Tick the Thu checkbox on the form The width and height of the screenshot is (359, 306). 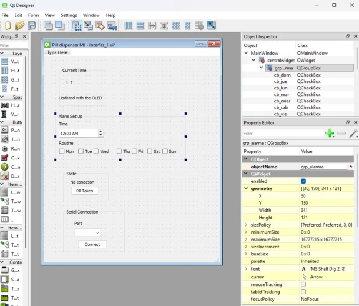119,151
